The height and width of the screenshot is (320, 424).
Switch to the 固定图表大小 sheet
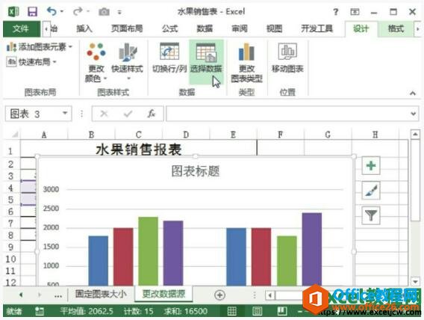click(101, 294)
